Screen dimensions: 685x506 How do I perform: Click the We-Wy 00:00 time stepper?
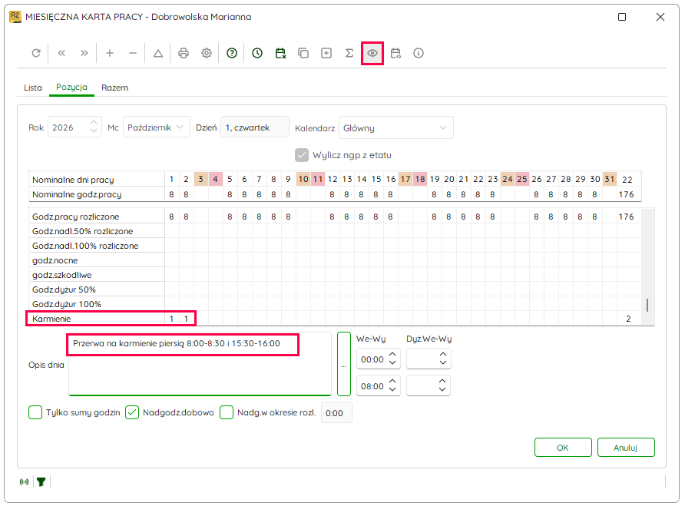click(x=392, y=359)
